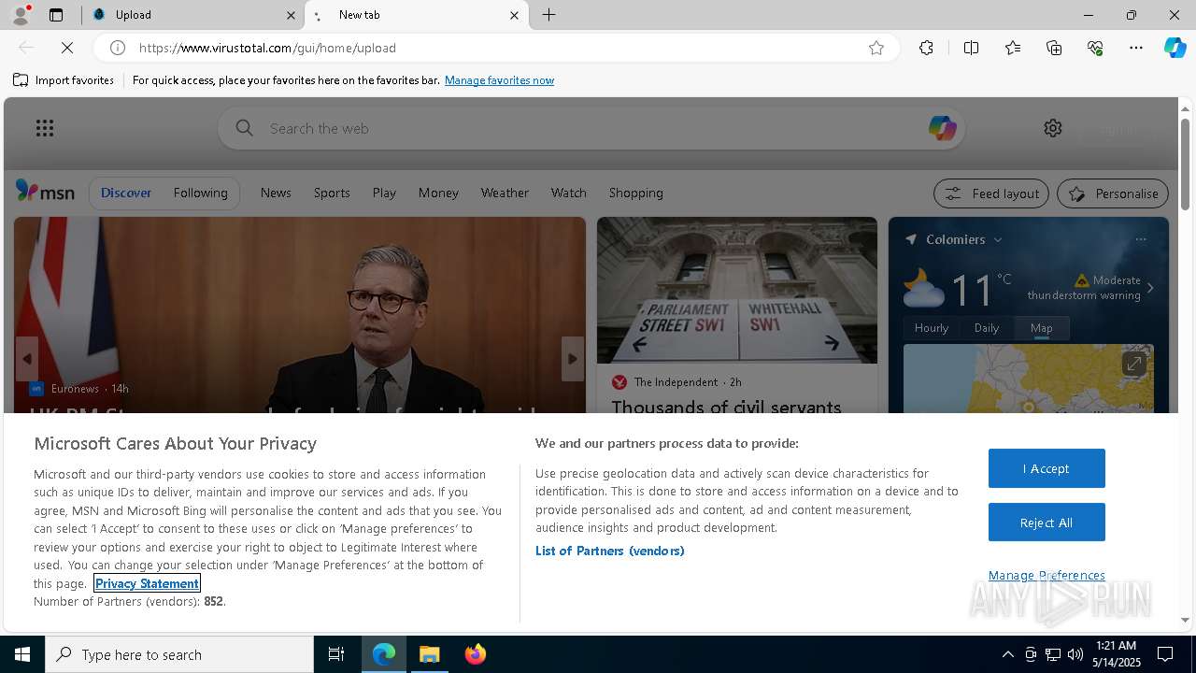Click the Feed layout button
Screen dimensions: 1196x673
[x=992, y=193]
